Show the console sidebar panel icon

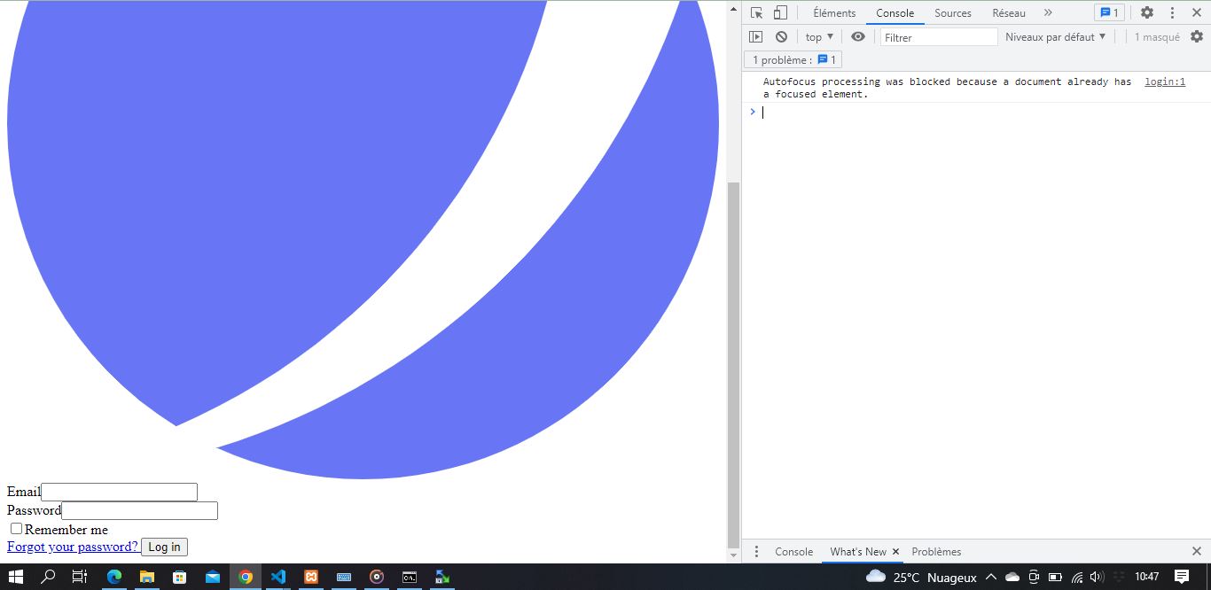755,37
